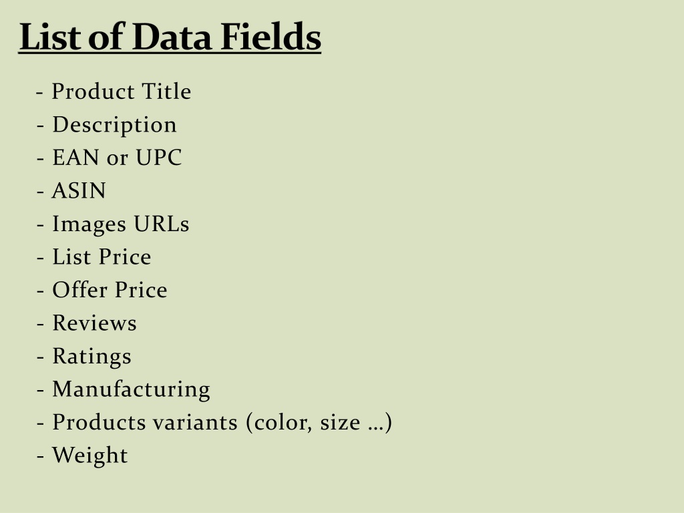Select the Images URLs entry
This screenshot has height=513, width=684.
113,224
